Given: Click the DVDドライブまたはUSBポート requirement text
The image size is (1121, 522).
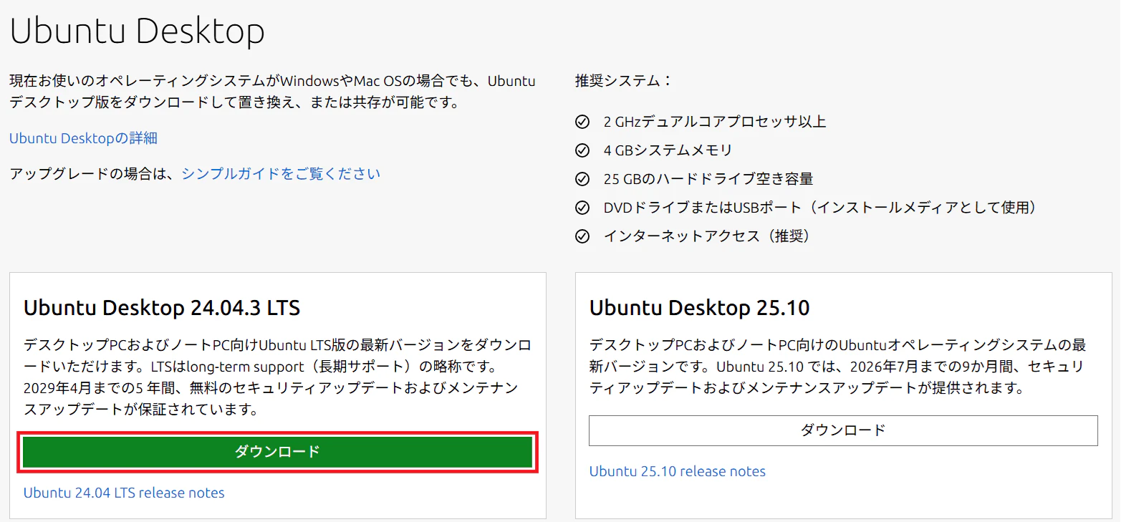Looking at the screenshot, I should click(x=820, y=208).
